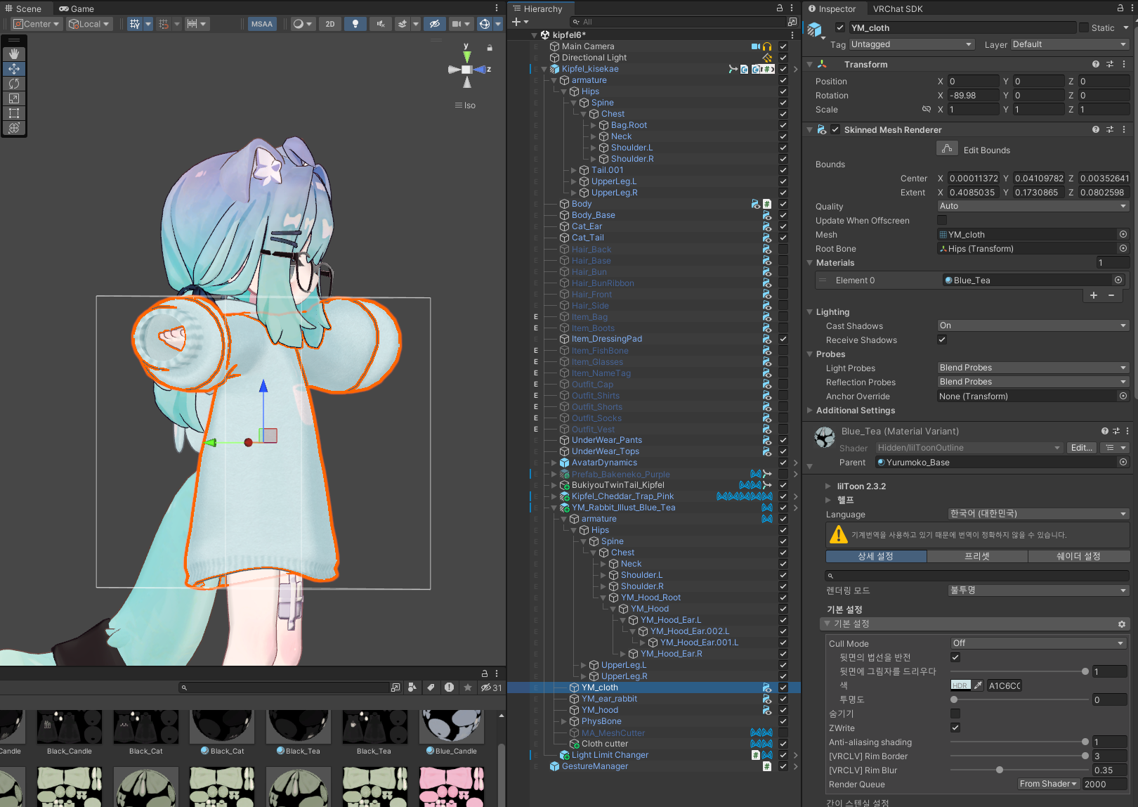Enable the Static checkbox
This screenshot has height=807, width=1138.
pyautogui.click(x=1084, y=27)
